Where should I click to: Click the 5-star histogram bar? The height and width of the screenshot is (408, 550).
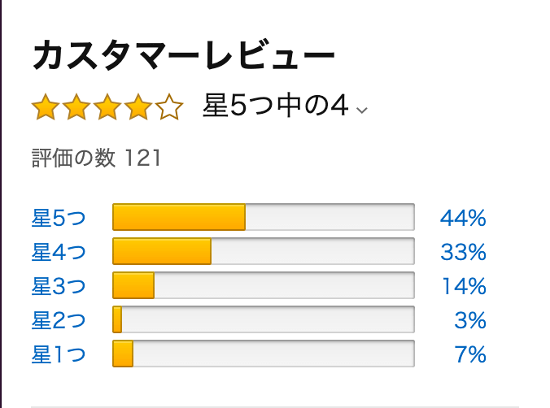[x=264, y=217]
